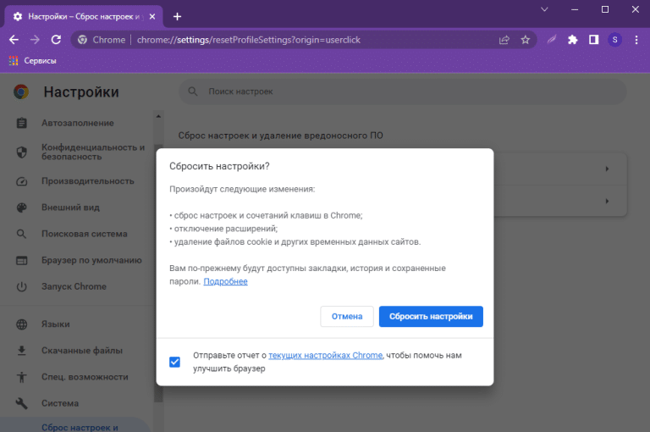Click the Запуск Chrome power icon
This screenshot has height=432, width=650.
click(x=21, y=287)
